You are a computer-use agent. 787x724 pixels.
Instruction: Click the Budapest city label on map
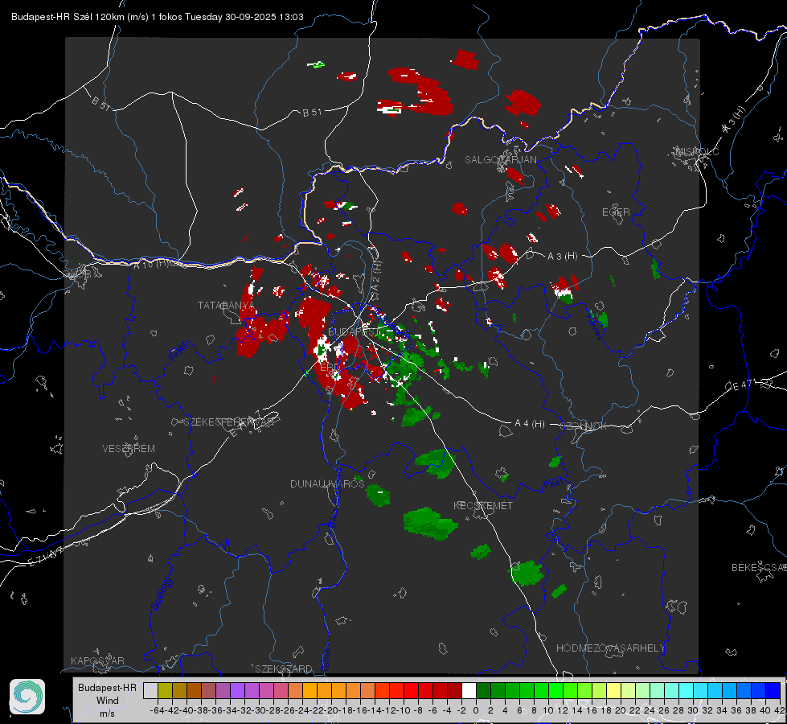[x=355, y=331]
